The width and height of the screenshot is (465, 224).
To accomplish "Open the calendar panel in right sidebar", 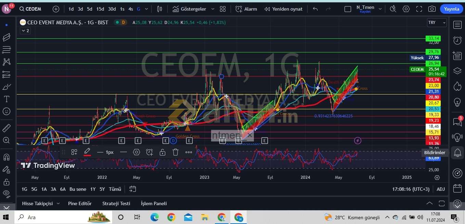I will [x=457, y=188].
